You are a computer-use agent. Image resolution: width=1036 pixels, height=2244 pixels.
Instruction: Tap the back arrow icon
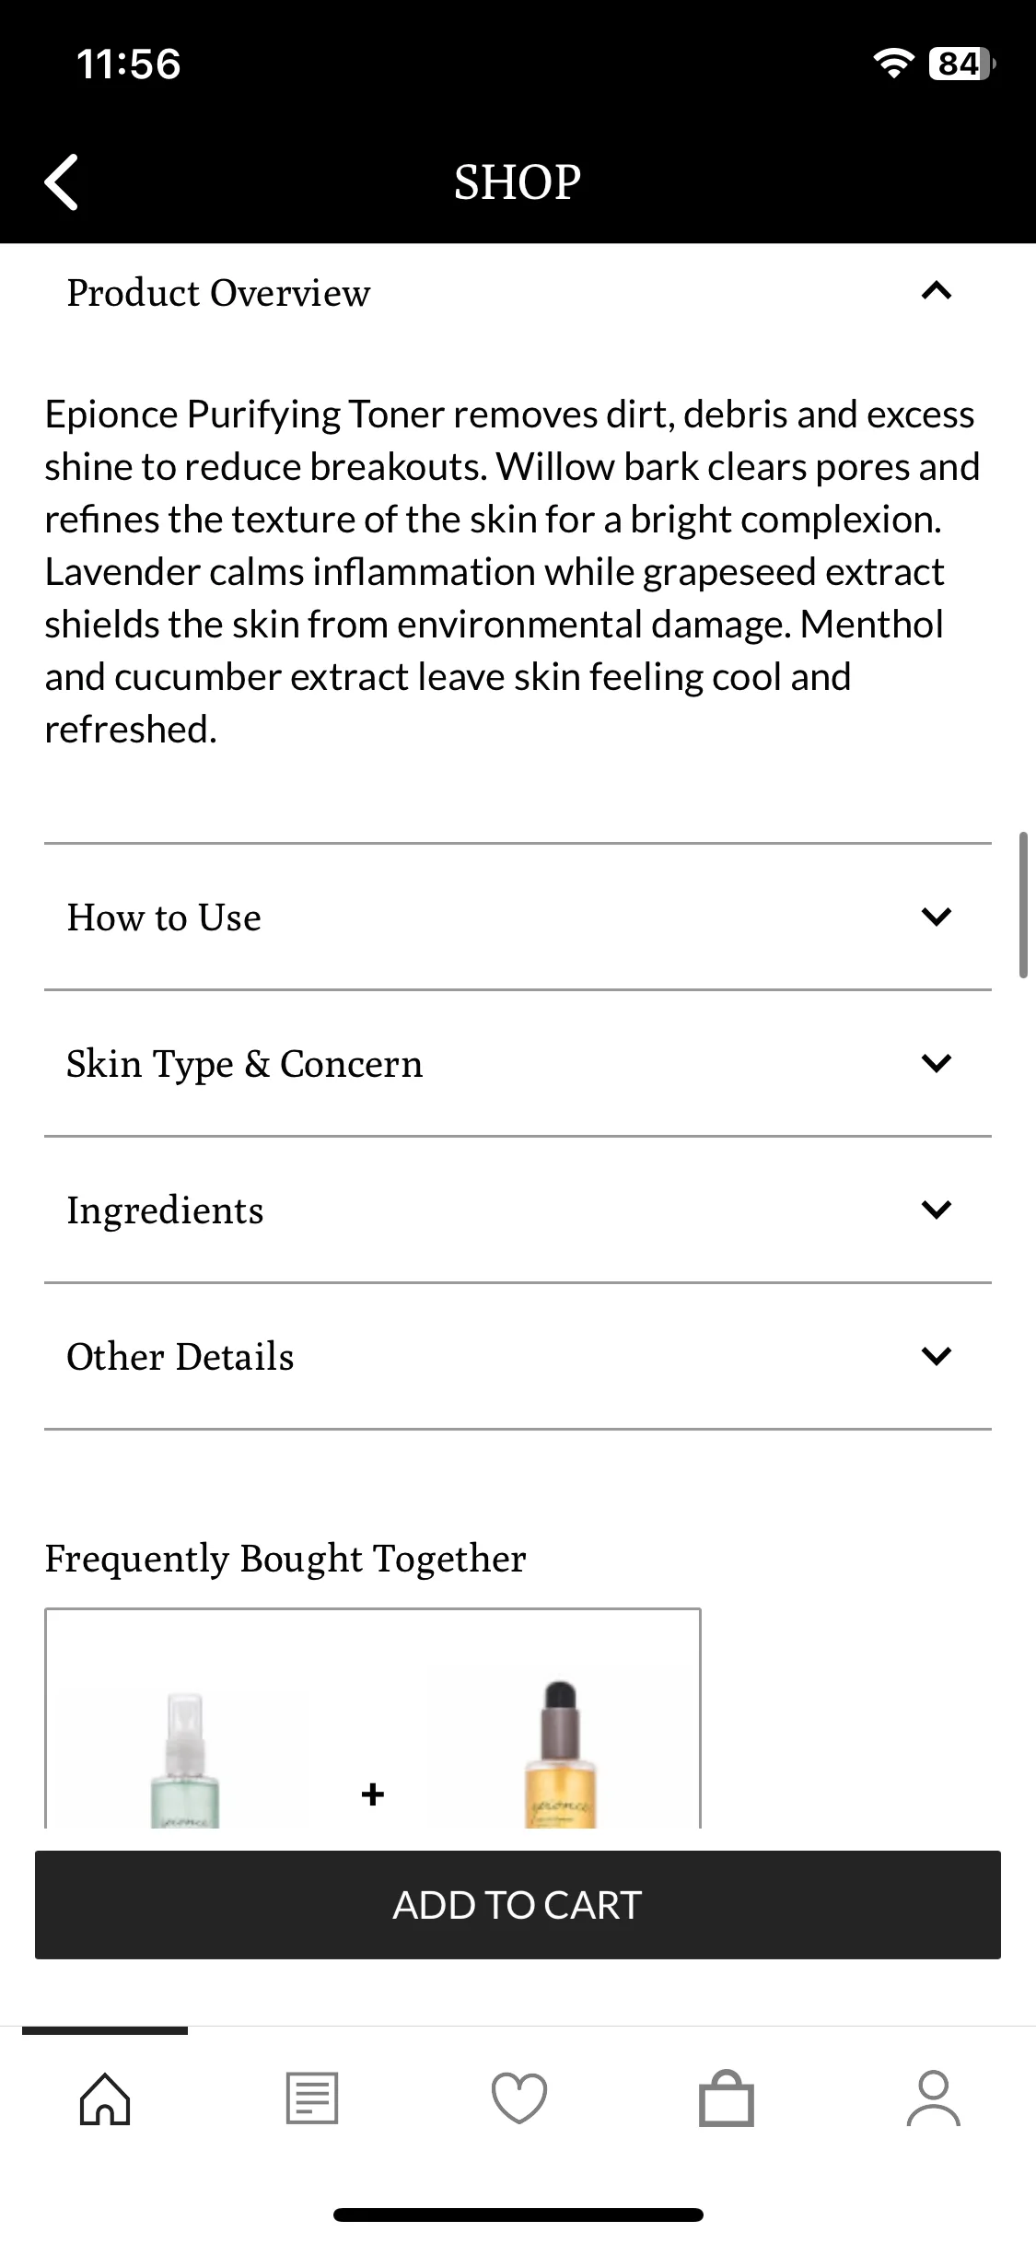point(62,181)
